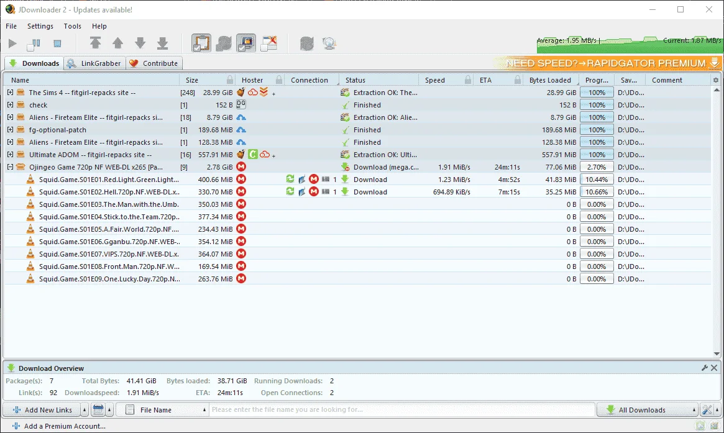Pause downloads using the pause icon

tap(34, 44)
